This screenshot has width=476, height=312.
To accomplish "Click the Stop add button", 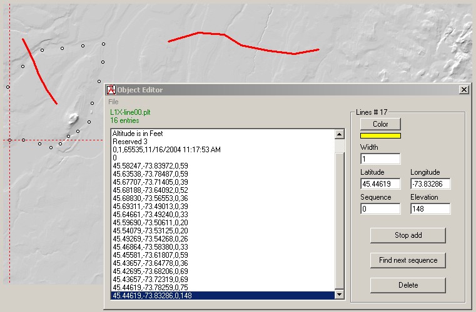I will [408, 235].
